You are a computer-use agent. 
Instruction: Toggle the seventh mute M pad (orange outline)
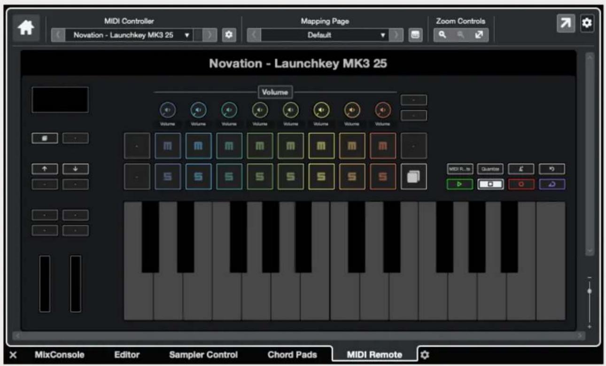[x=352, y=146]
